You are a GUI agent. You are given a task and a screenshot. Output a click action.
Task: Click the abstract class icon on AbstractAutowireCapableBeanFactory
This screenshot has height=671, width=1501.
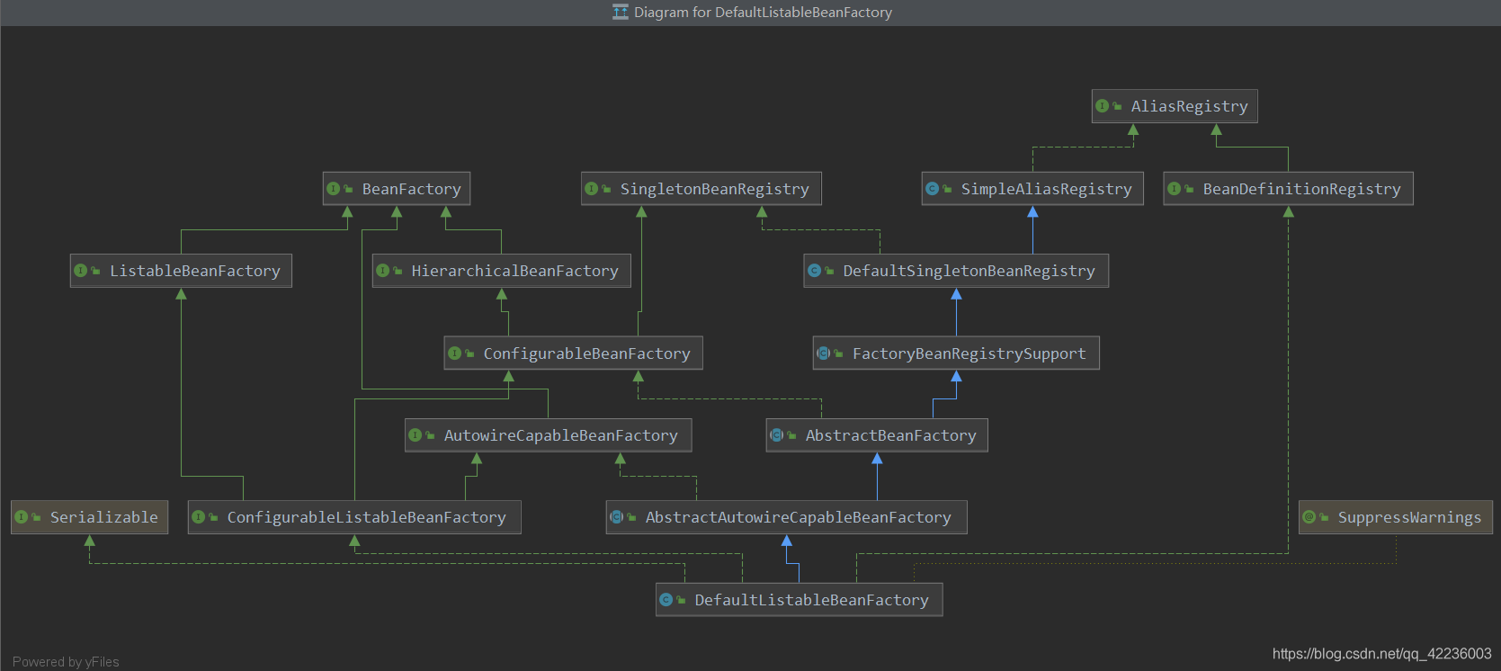coord(616,517)
